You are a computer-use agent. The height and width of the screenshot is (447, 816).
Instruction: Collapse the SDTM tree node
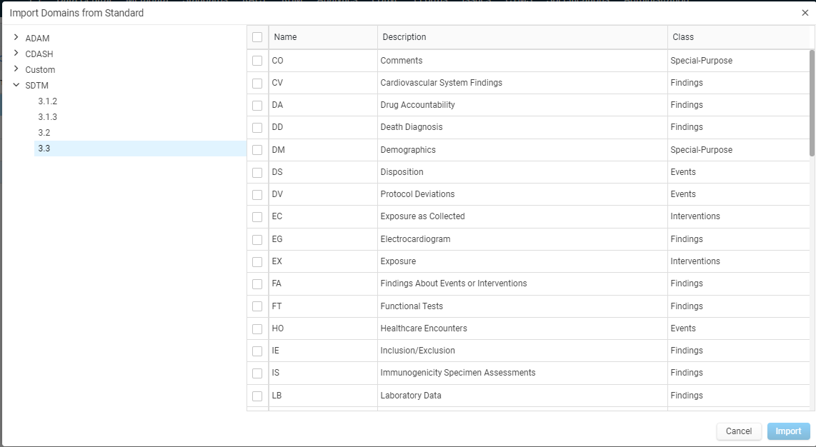(16, 85)
